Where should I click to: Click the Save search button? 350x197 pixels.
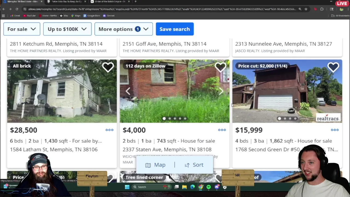[175, 29]
